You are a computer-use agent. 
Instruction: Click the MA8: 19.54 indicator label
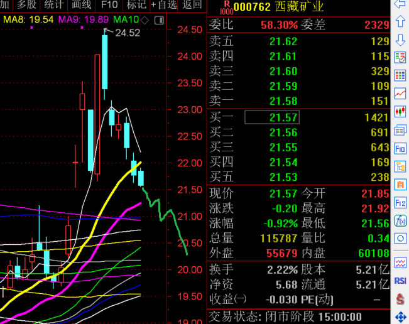tap(28, 19)
